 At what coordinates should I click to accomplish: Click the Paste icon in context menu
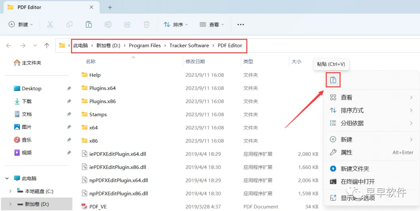click(x=333, y=80)
